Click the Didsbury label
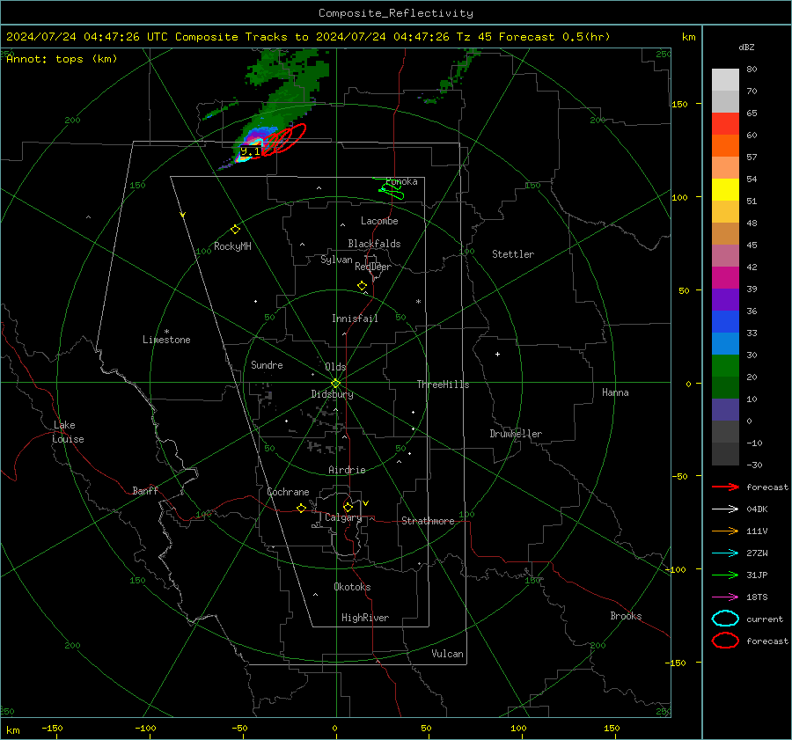792x740 pixels. pyautogui.click(x=332, y=394)
